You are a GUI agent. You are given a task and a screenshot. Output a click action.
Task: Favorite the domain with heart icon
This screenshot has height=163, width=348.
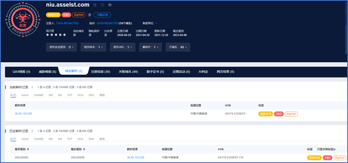tap(102, 5)
